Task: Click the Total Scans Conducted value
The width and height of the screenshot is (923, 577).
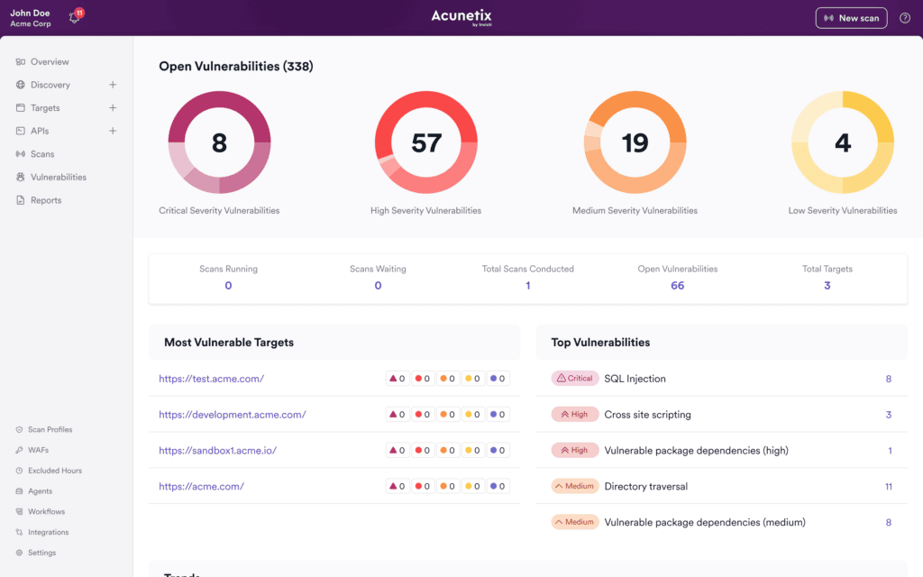Action: (528, 286)
